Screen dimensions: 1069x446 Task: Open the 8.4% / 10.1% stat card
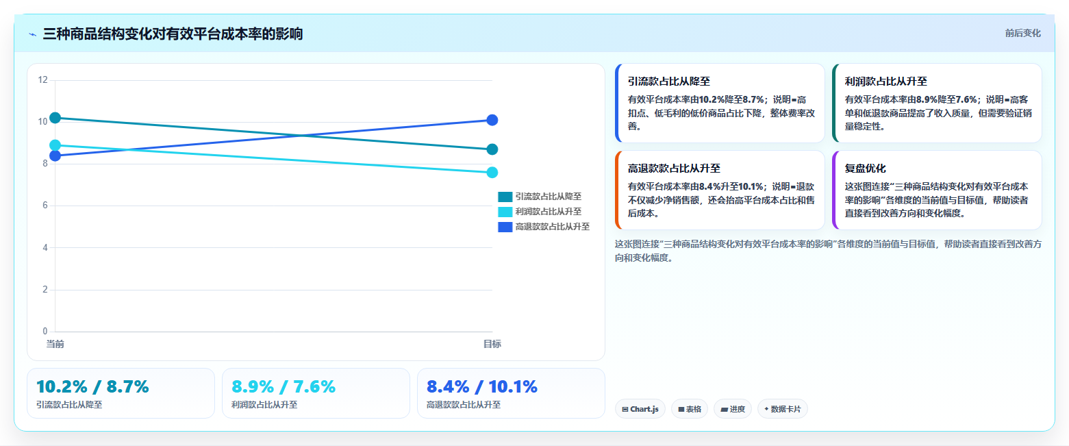click(511, 393)
